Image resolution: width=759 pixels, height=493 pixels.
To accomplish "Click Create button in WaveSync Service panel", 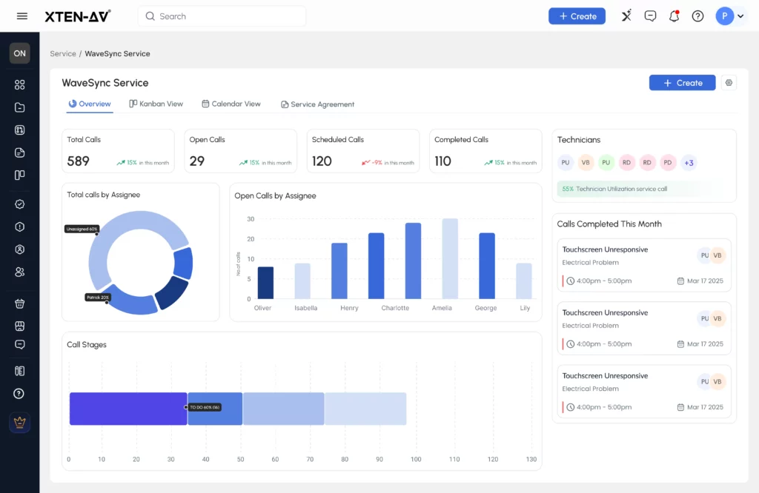I will pos(682,83).
